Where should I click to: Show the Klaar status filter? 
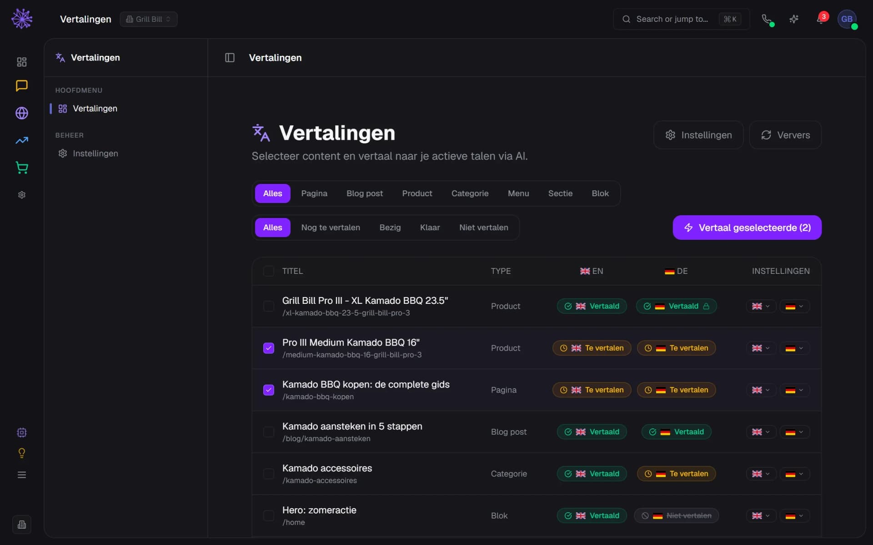430,228
